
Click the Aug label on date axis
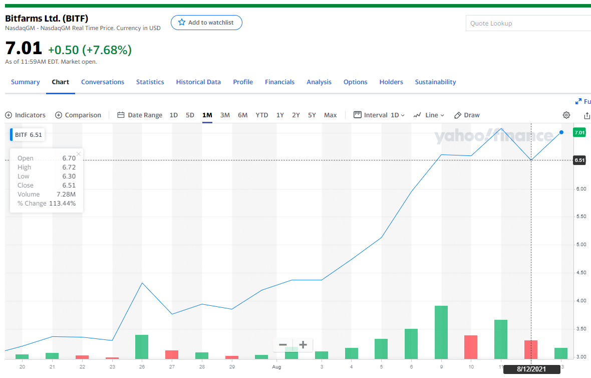tap(276, 366)
